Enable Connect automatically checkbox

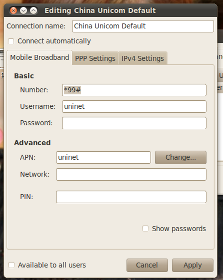point(11,41)
